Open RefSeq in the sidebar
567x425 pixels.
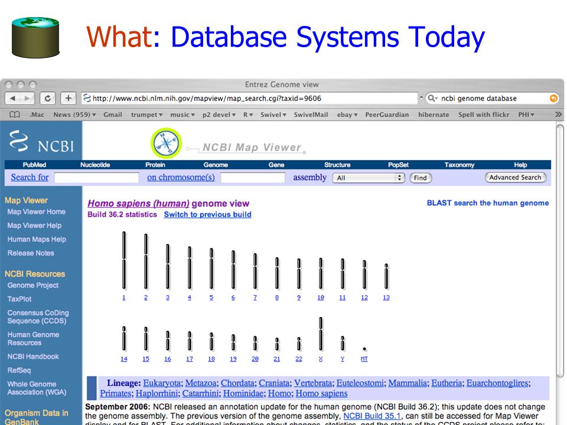[19, 370]
